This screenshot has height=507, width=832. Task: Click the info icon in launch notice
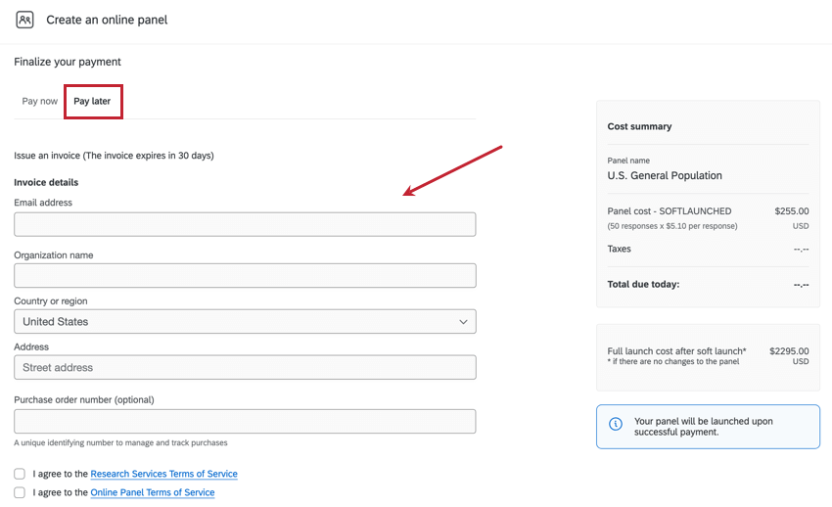(616, 424)
